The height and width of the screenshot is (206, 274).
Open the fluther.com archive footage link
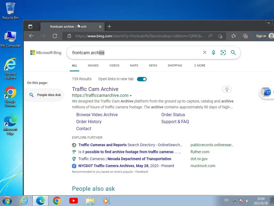130,152
